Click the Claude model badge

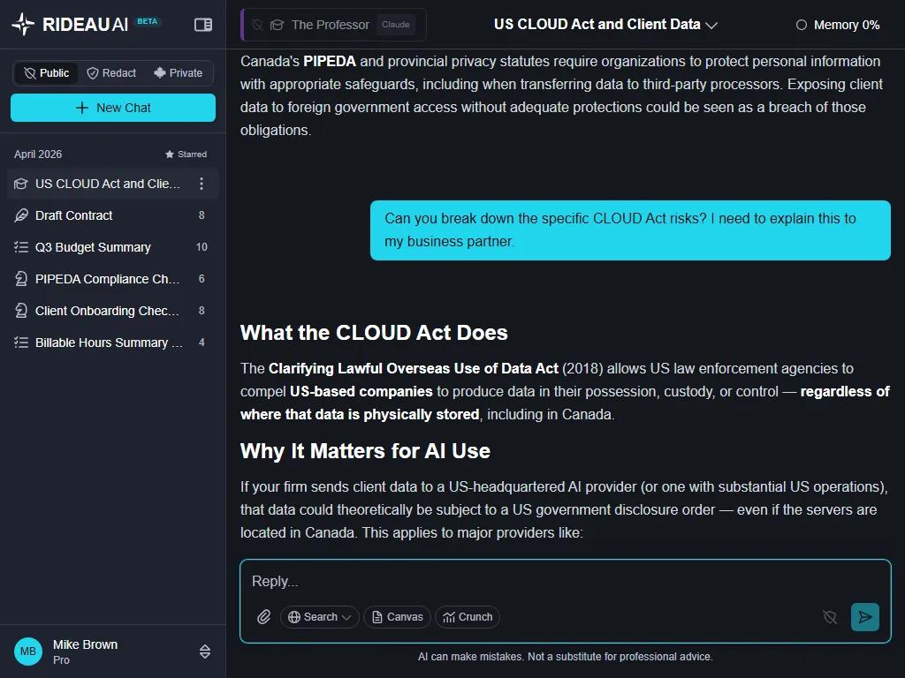(x=396, y=25)
